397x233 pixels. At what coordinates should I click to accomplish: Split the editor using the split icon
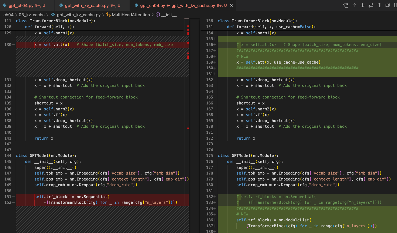(x=395, y=5)
